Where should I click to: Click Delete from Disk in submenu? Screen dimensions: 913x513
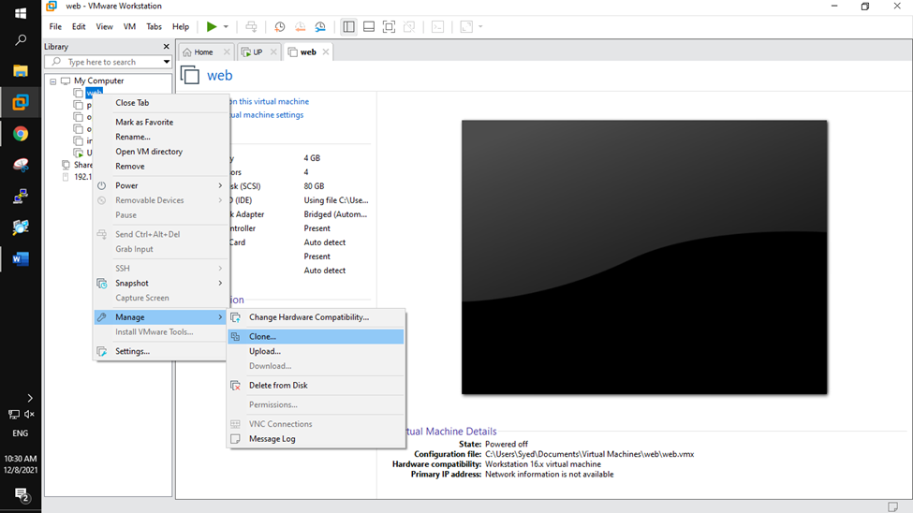click(x=278, y=385)
